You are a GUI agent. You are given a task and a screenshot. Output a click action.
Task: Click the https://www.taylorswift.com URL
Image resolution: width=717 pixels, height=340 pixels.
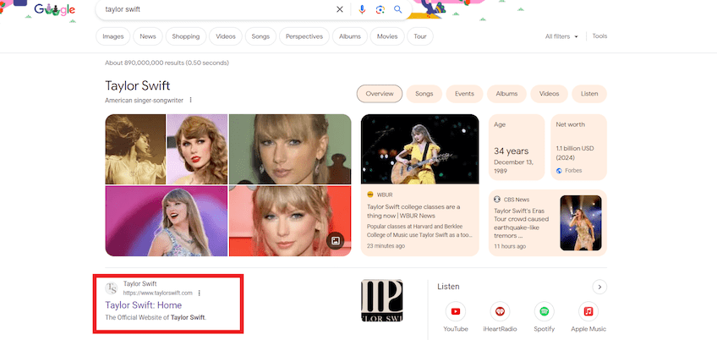tap(158, 293)
